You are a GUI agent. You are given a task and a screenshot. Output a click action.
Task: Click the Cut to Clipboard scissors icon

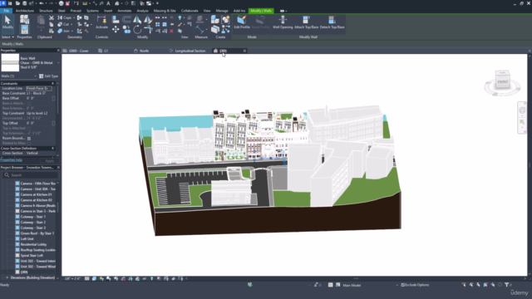pos(52,17)
